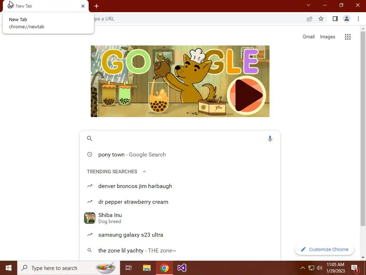Open Visual Studio from the taskbar
This screenshot has width=366, height=275.
182,268
